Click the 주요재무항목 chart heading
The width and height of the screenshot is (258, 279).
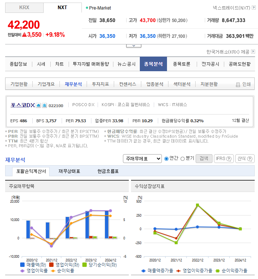point(22,186)
